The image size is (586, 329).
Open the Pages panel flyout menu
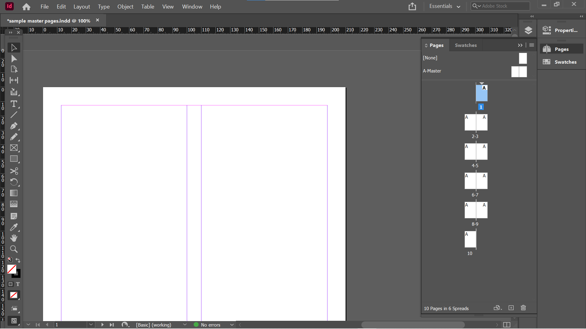531,45
